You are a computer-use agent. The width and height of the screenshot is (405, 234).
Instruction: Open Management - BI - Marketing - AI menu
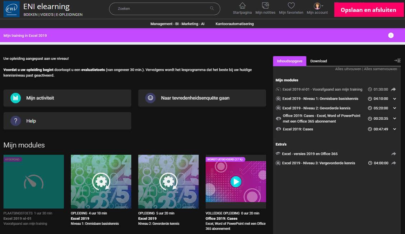coord(177,24)
